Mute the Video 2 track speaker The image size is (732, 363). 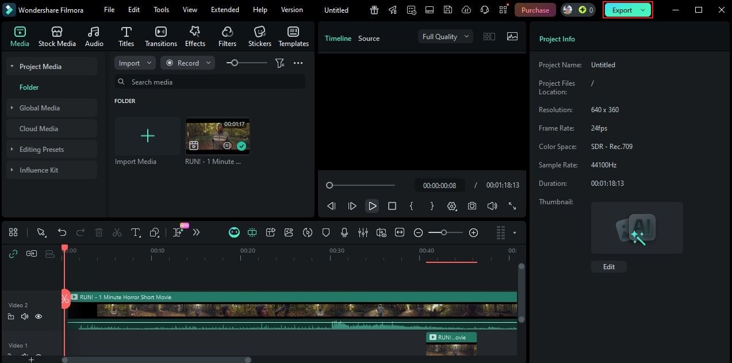pyautogui.click(x=25, y=316)
